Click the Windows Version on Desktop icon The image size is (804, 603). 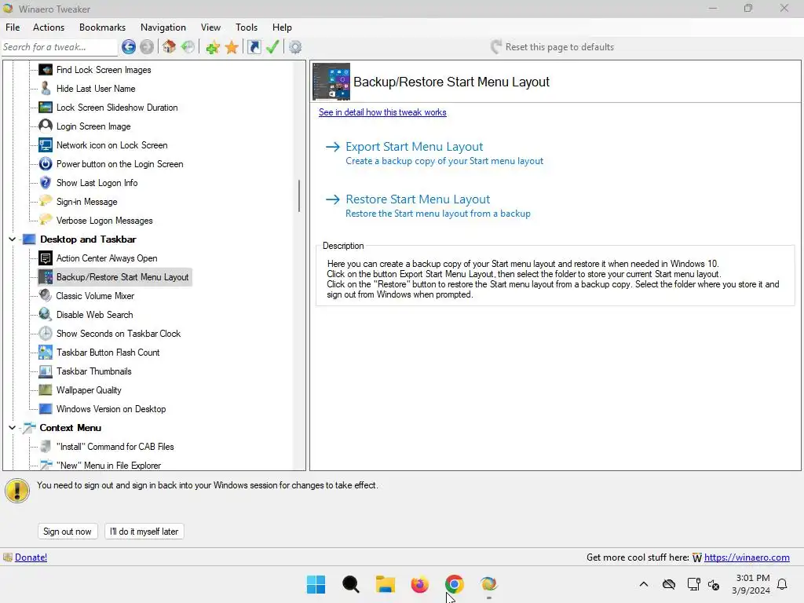pos(46,408)
